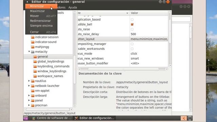Click the button_layout value menu:minimize,maximize
217x122 pixels.
149,39
